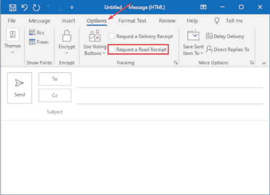Open Ribbon Display Options

203,7
